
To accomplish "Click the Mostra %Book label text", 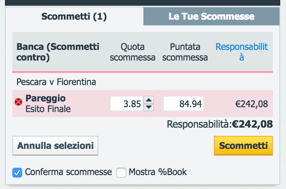I will pyautogui.click(x=158, y=172).
